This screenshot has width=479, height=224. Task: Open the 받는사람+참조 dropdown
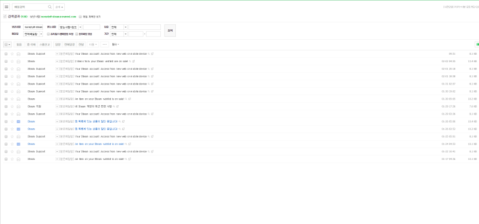[x=70, y=27]
